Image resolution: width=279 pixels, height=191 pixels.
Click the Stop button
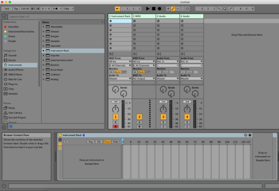[153, 8]
